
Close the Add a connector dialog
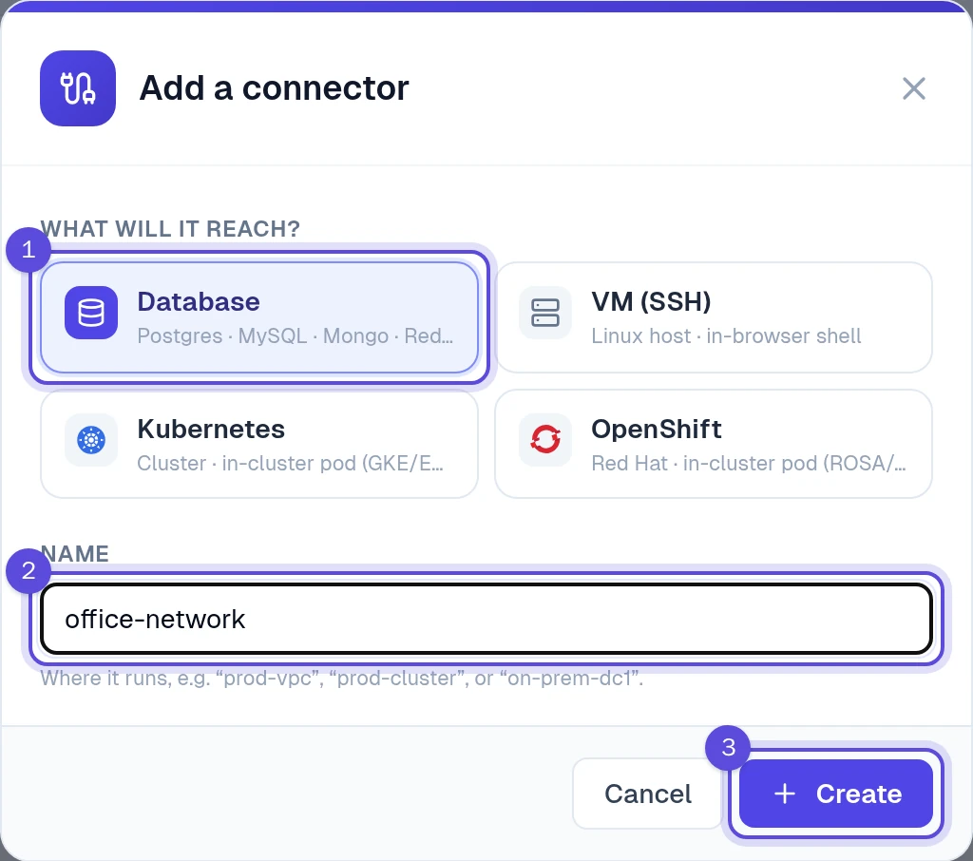[913, 88]
